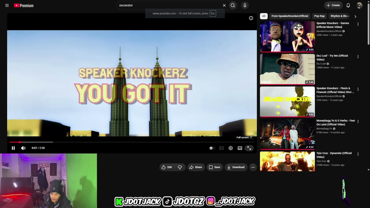370x208 pixels.
Task: Toggle full screen mode
Action: tap(249, 148)
